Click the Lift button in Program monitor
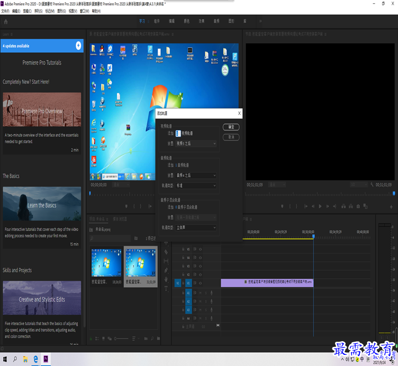This screenshot has height=366, width=398. 343,206
